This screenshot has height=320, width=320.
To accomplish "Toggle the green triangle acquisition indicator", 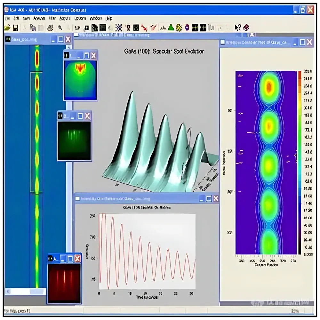I will click(x=171, y=27).
